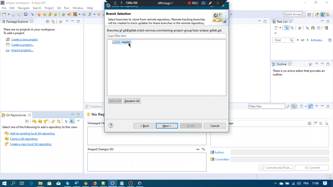The width and height of the screenshot is (333, 187).
Task: Toggle Categorized presentation in Task List
Action: coord(287,28)
